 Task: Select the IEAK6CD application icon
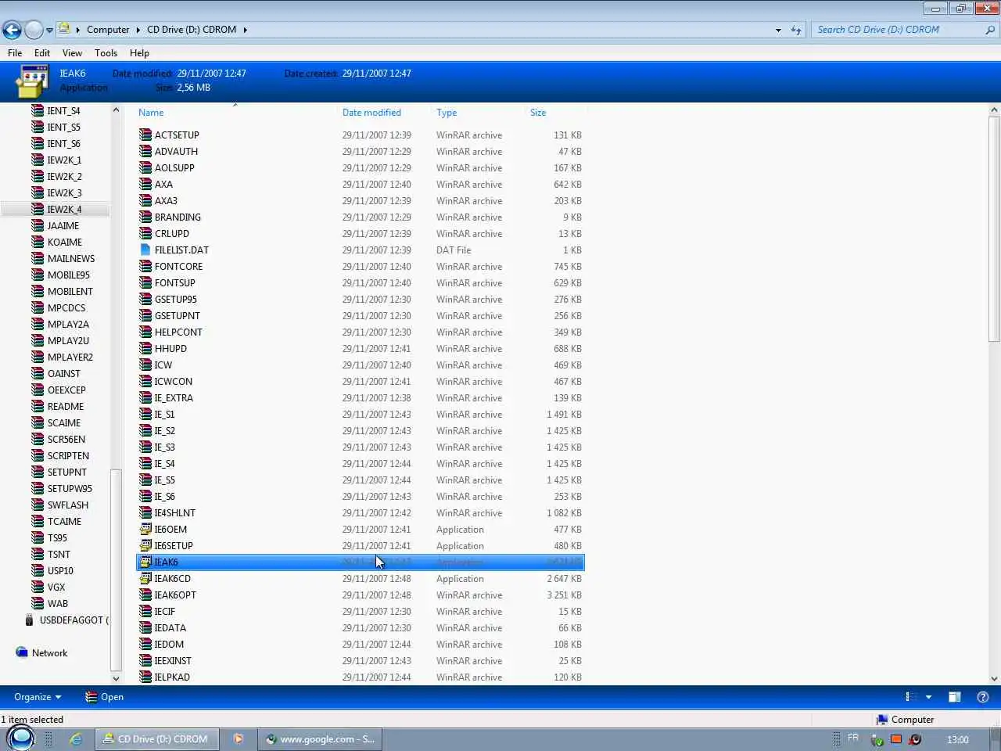pos(145,578)
